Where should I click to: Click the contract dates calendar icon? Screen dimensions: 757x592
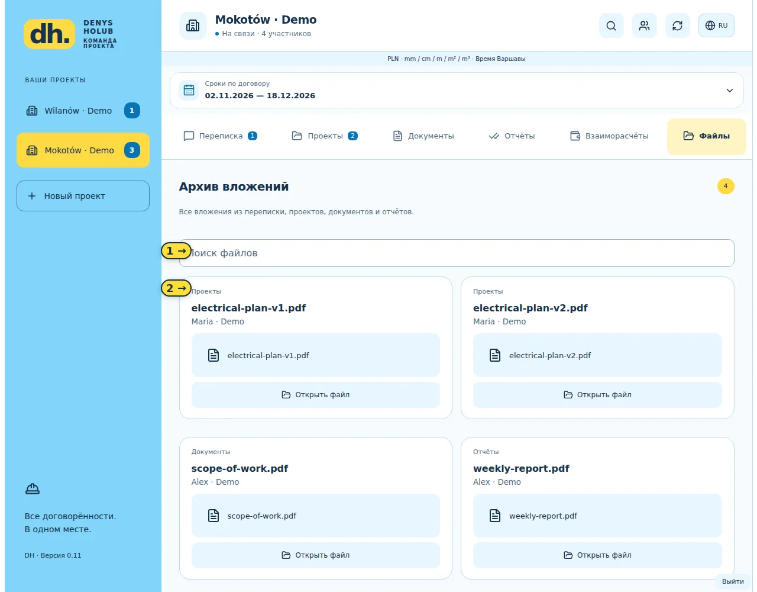point(189,90)
